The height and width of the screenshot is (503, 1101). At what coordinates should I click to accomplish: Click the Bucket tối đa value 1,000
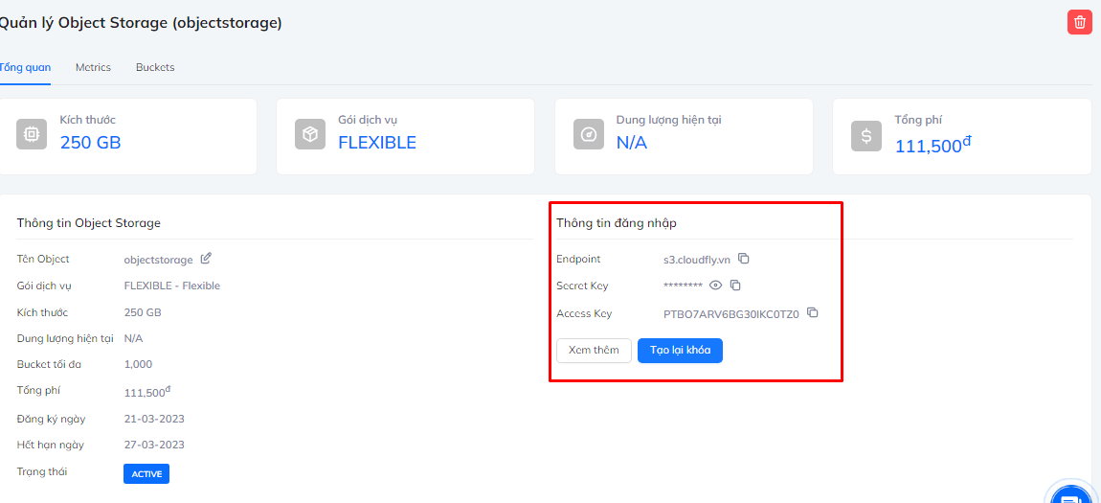pos(138,365)
